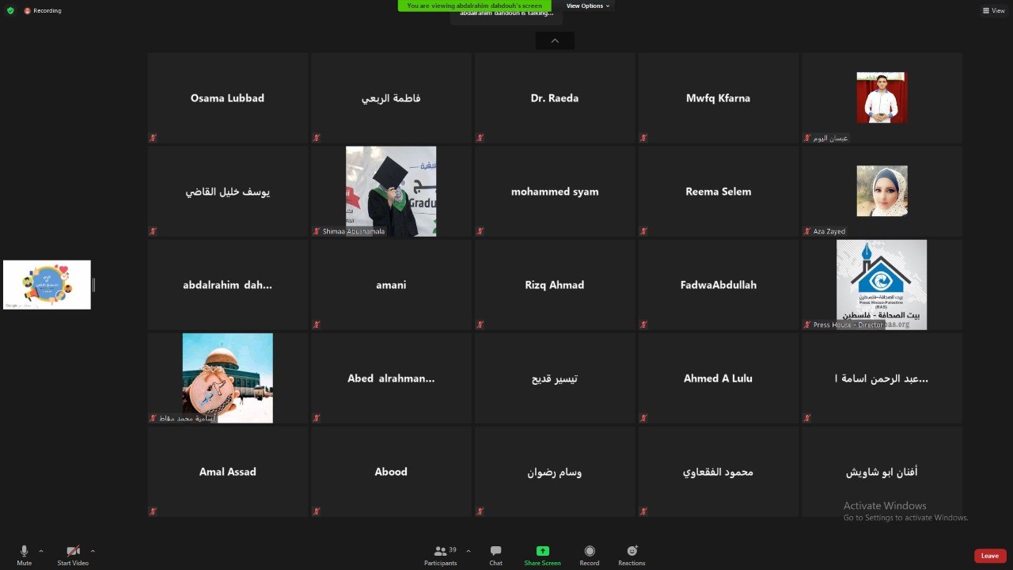Expand participants options arrow
This screenshot has width=1013, height=570.
click(x=468, y=551)
